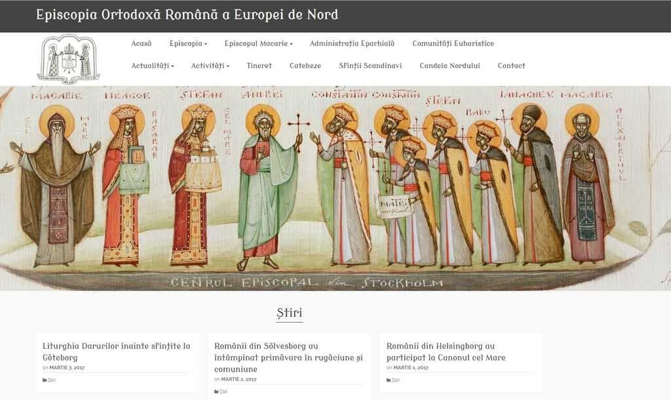
Task: Open Candela Nordului page
Action: 450,66
